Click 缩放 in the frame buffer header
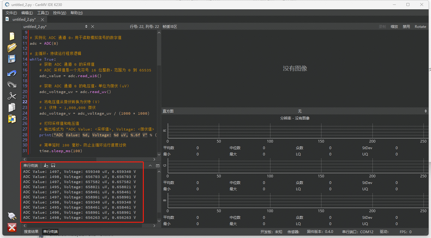 [x=394, y=26]
